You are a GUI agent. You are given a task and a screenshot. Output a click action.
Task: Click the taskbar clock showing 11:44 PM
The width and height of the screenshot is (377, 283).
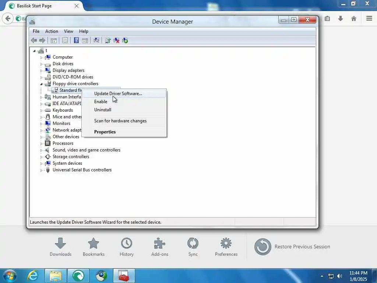pos(358,276)
